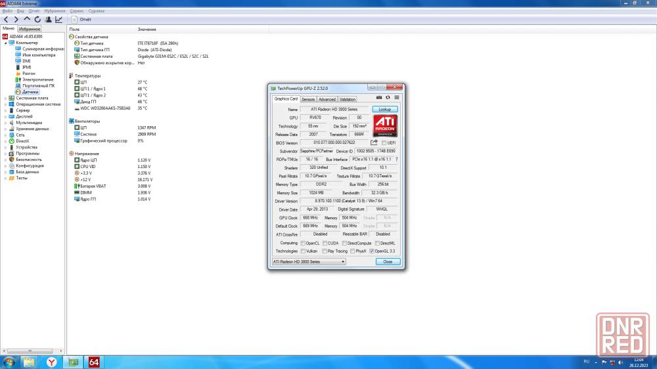Expand the Хранение данных tree node
Screen dimensions: 657x369
pyautogui.click(x=5, y=129)
